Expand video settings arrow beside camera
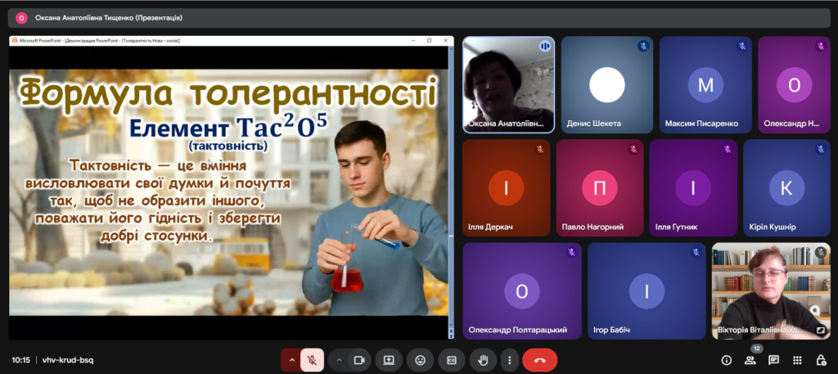The height and width of the screenshot is (374, 838). (x=339, y=360)
